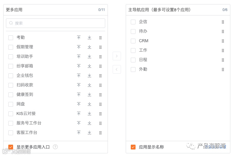Check the 扫码收款 checkbox
The height and width of the screenshot is (156, 233).
pyautogui.click(x=11, y=85)
